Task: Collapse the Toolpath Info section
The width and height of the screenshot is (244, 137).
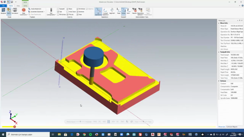Action: point(219,52)
